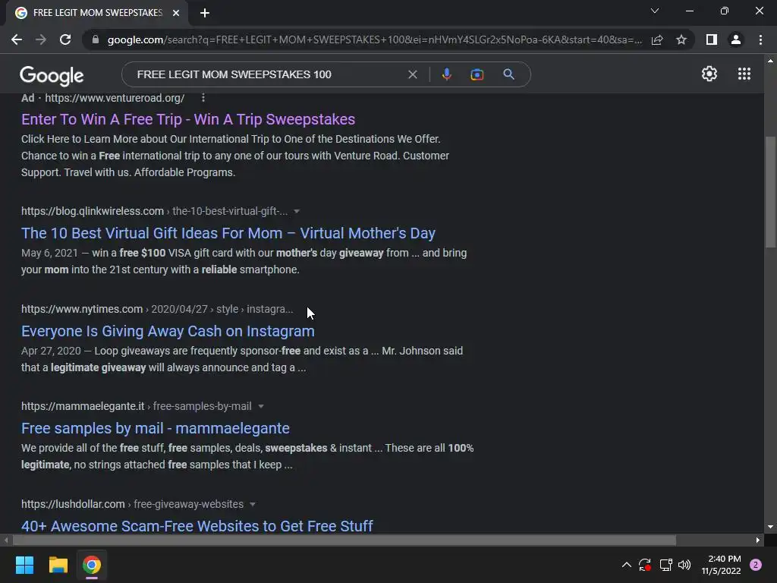777x583 pixels.
Task: Click the vertical scrollbar down arrow
Action: pyautogui.click(x=770, y=527)
